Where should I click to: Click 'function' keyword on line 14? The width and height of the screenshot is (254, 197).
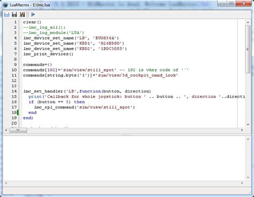click(90, 91)
